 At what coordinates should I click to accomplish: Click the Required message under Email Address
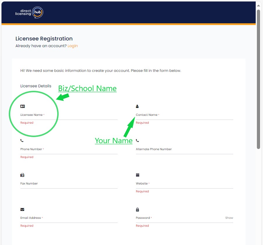[x=27, y=226]
